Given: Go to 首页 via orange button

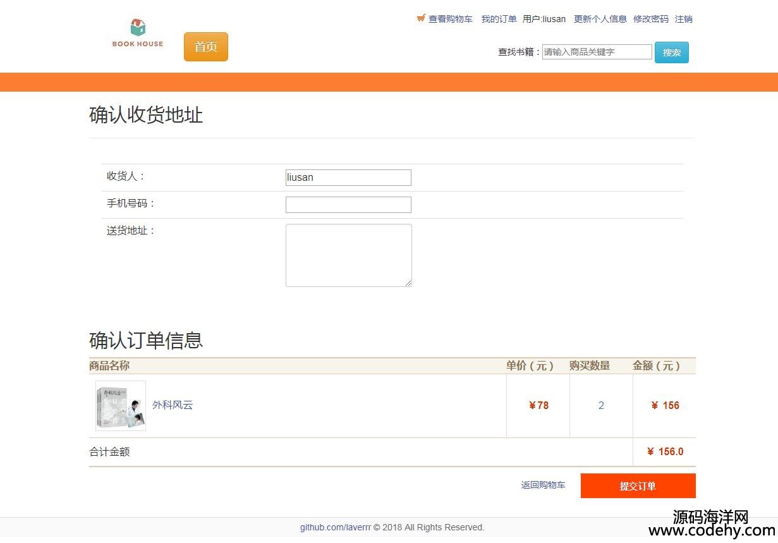Looking at the screenshot, I should (206, 47).
